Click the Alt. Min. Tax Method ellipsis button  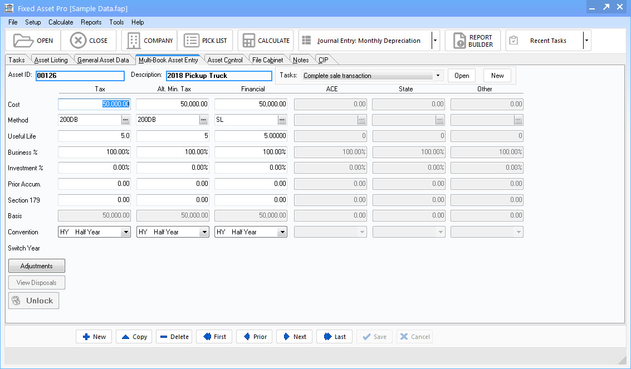click(x=203, y=120)
